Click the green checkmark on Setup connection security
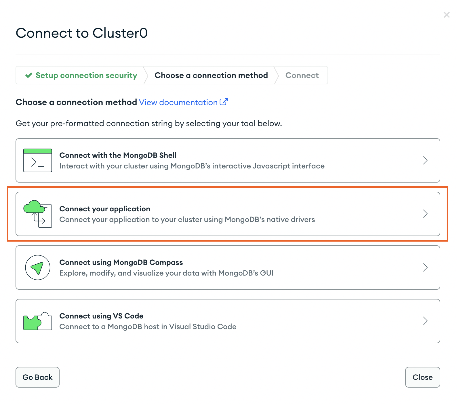Viewport: 457px width, 404px height. (28, 75)
